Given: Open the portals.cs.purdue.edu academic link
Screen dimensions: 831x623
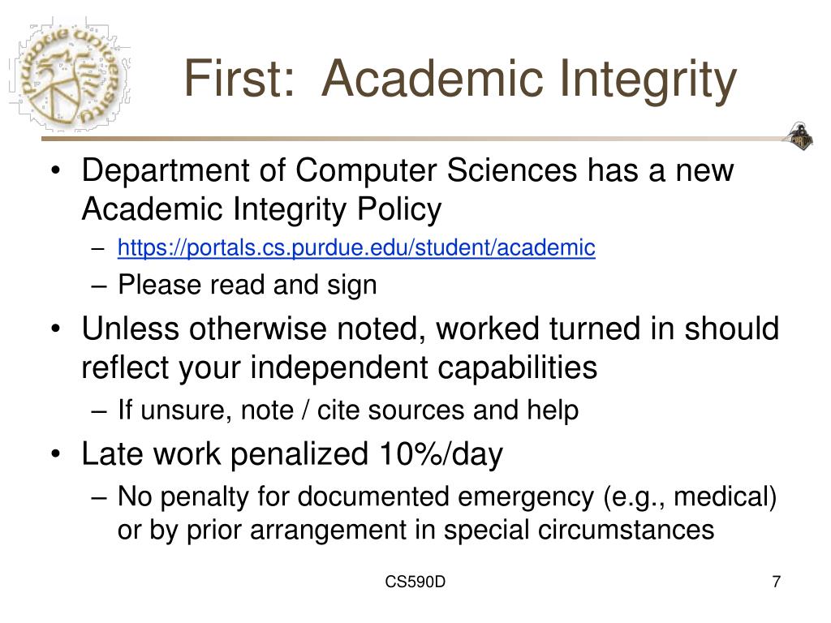Looking at the screenshot, I should click(x=356, y=248).
